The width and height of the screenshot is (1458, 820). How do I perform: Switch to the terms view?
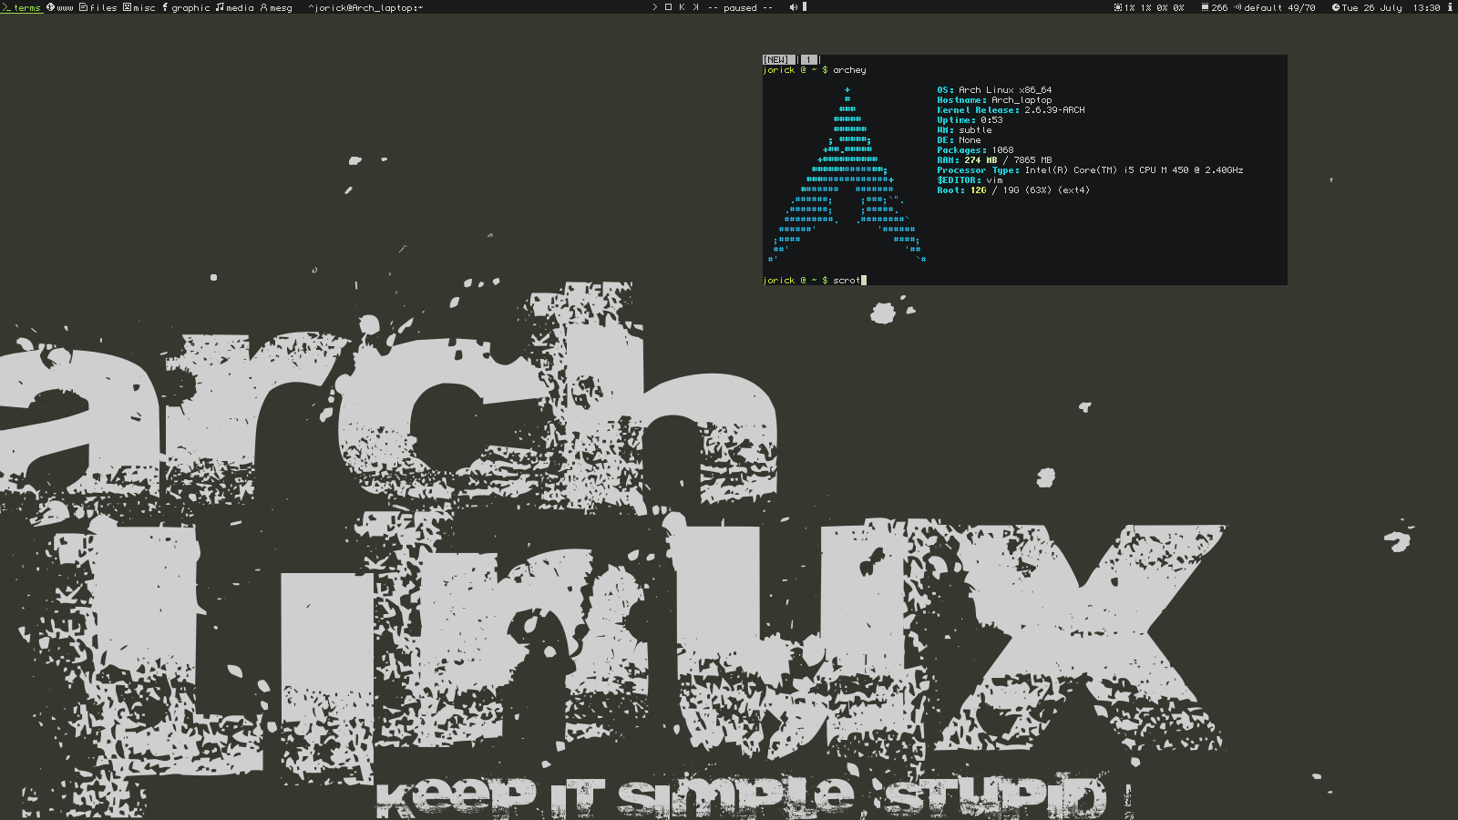22,7
